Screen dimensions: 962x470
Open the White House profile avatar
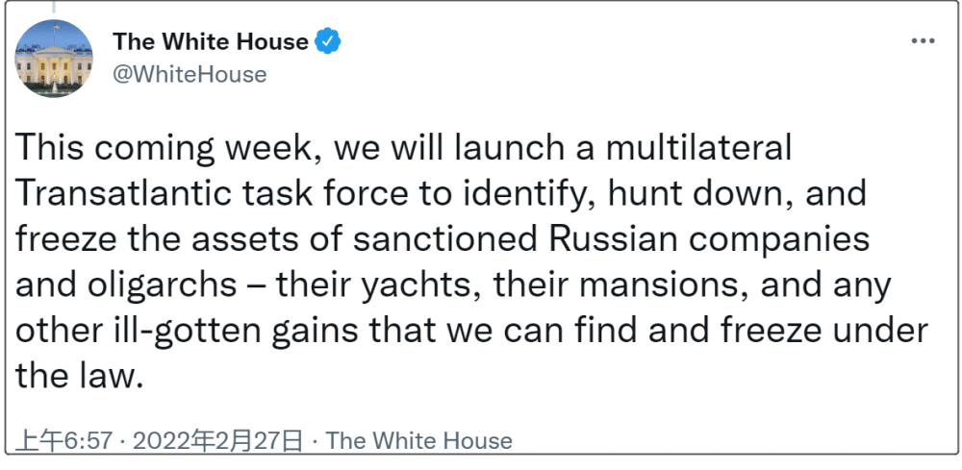click(x=54, y=58)
